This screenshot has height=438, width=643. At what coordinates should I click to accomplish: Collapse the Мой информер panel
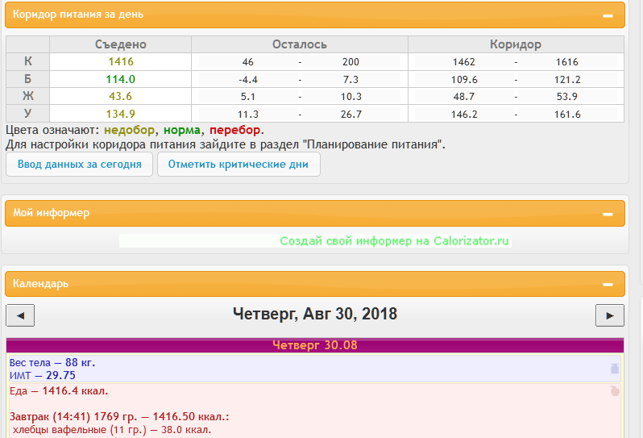(x=608, y=214)
